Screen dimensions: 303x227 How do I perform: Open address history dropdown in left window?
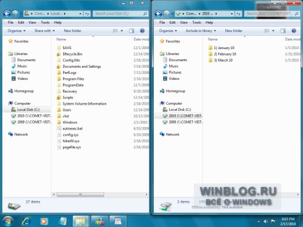tap(80, 14)
